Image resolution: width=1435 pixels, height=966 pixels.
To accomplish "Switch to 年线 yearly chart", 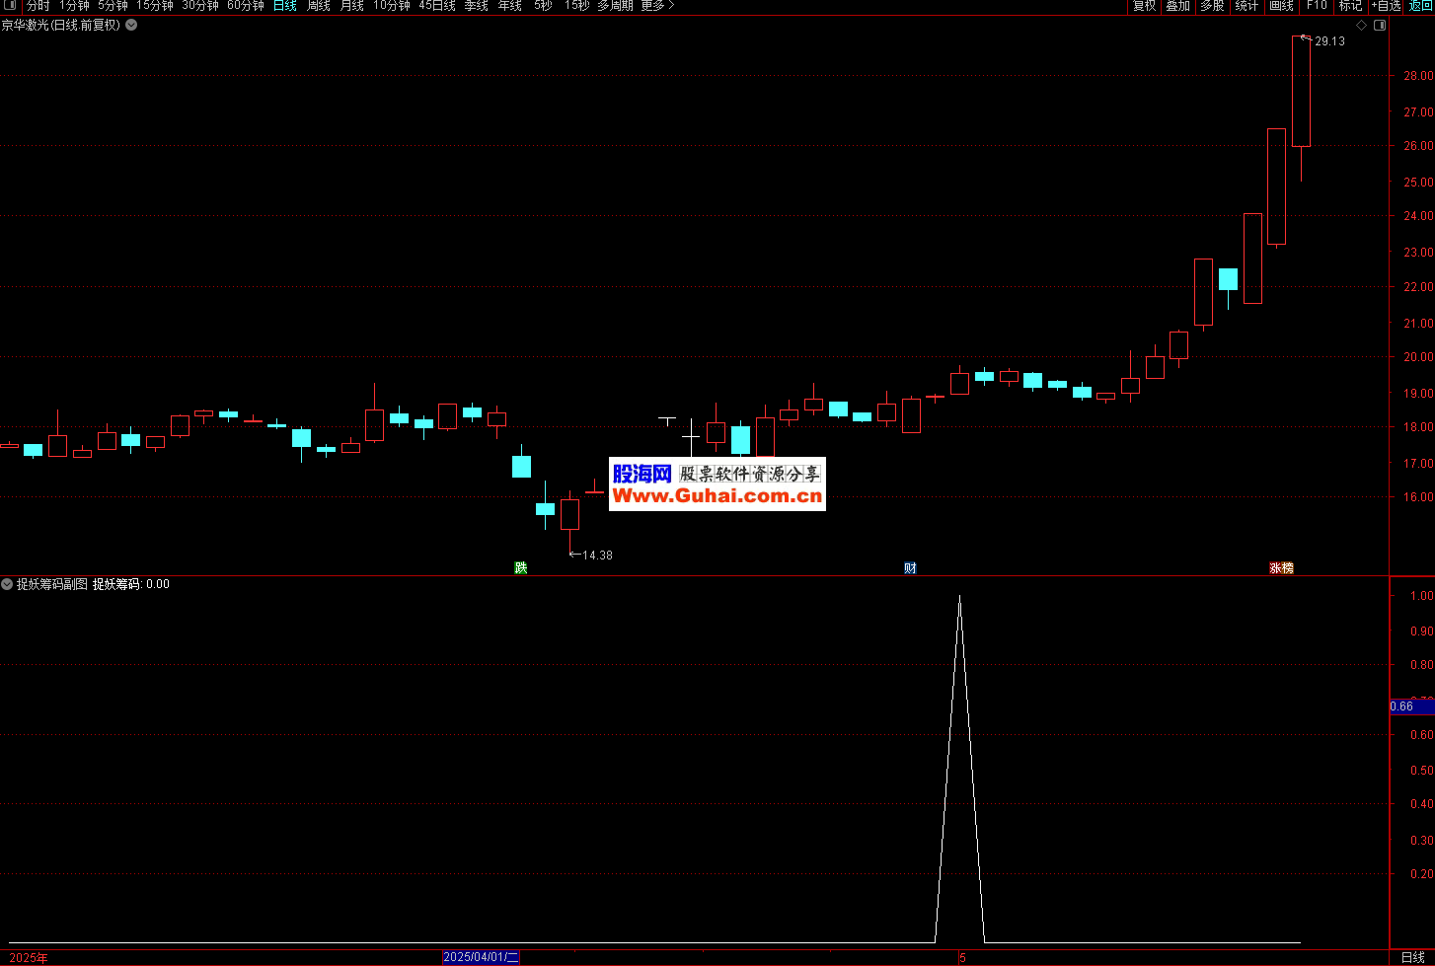I will pos(509,6).
